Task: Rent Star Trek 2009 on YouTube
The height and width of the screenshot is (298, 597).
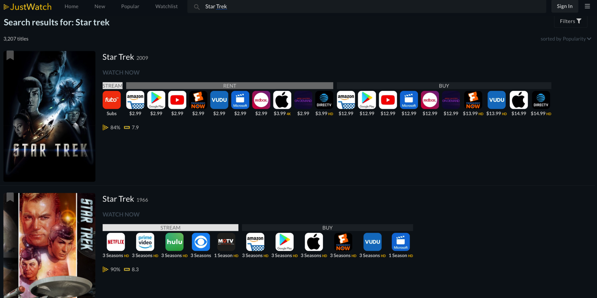Action: pyautogui.click(x=177, y=100)
